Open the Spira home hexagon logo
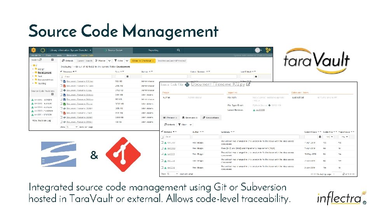373x209 pixels. tap(33, 50)
